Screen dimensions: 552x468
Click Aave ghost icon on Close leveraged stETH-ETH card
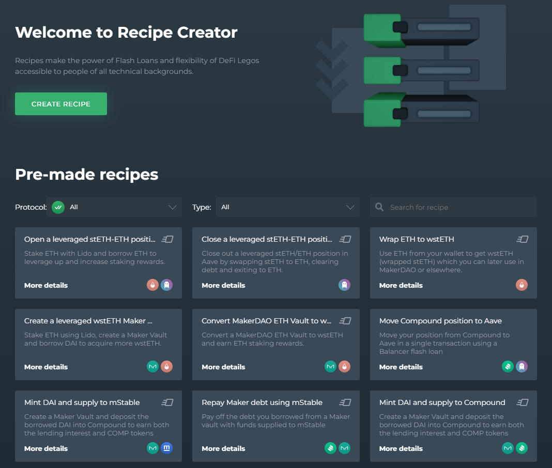tap(344, 285)
